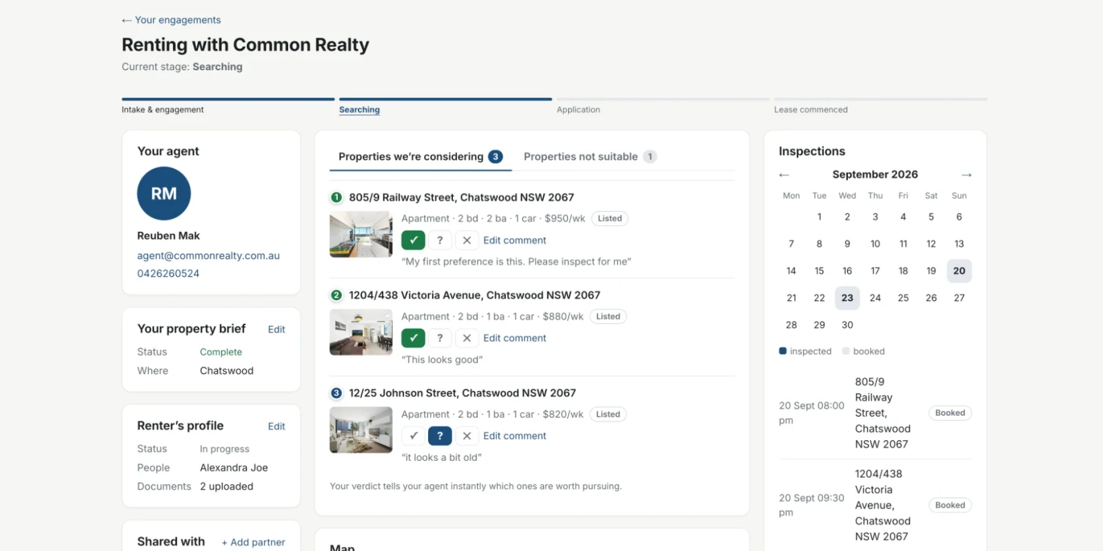Click count badge 3 on considering tab
Image resolution: width=1103 pixels, height=551 pixels.
(496, 157)
